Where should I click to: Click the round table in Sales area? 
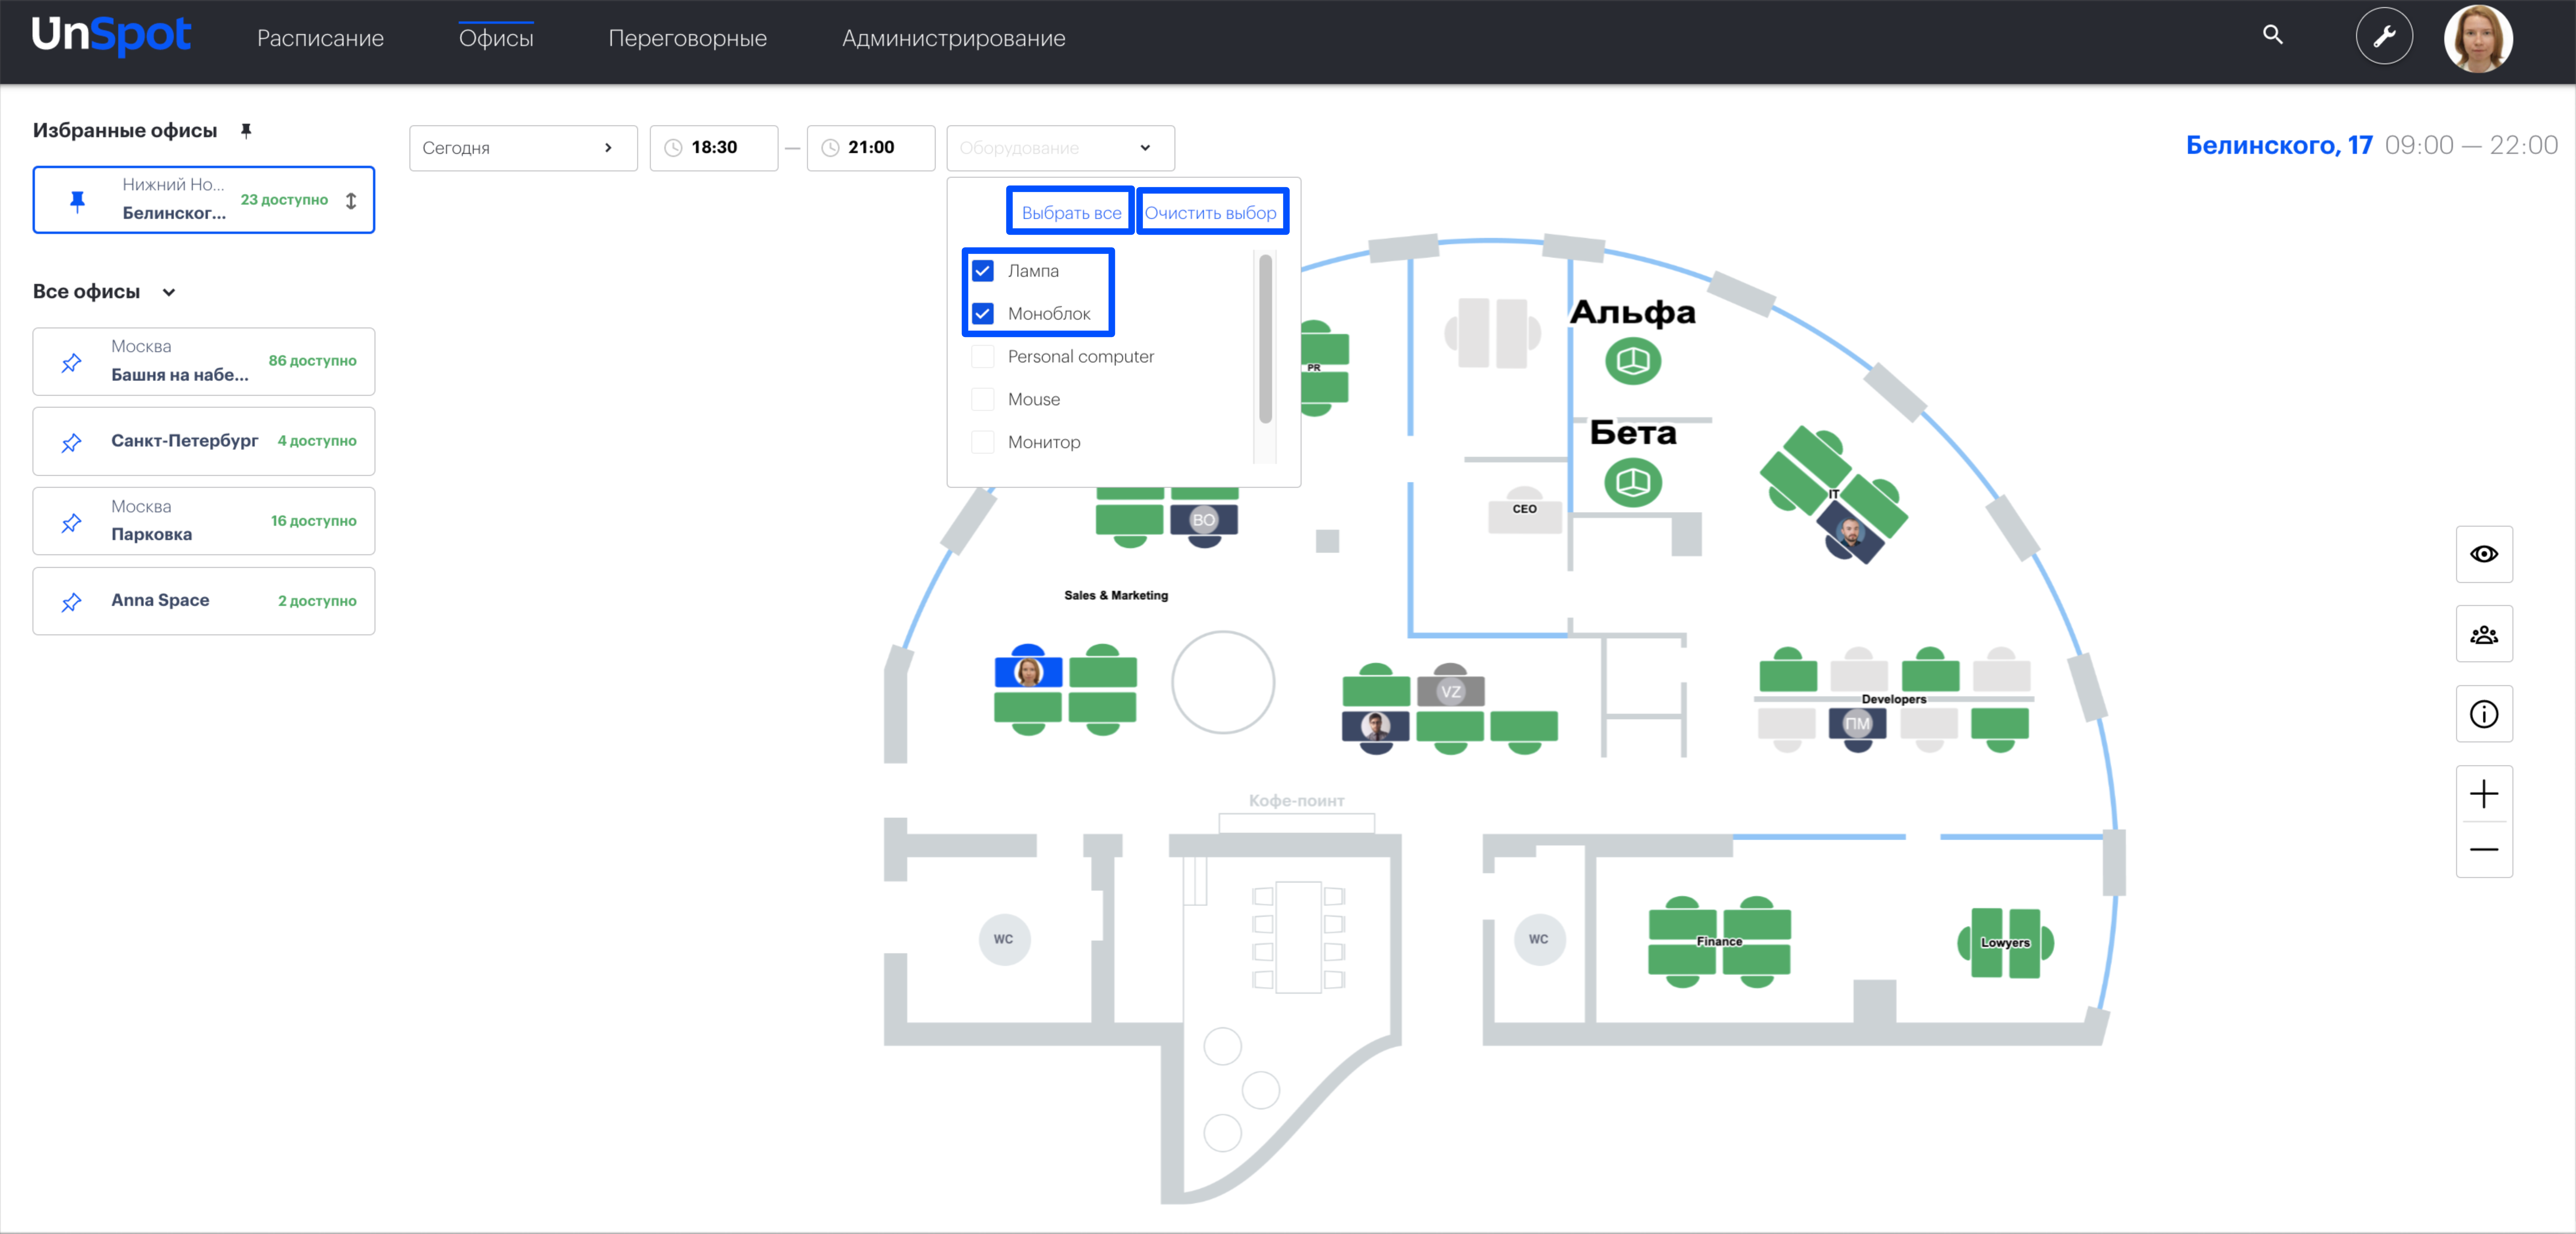(1222, 682)
